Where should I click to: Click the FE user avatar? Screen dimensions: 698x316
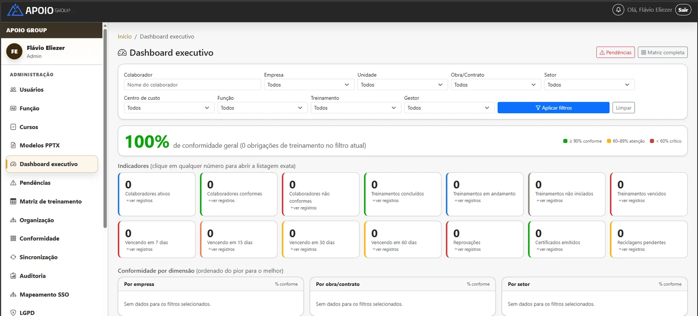(14, 51)
